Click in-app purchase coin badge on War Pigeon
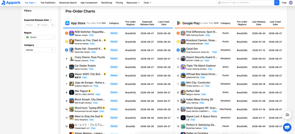This screenshot has height=134, width=295. pos(90,91)
